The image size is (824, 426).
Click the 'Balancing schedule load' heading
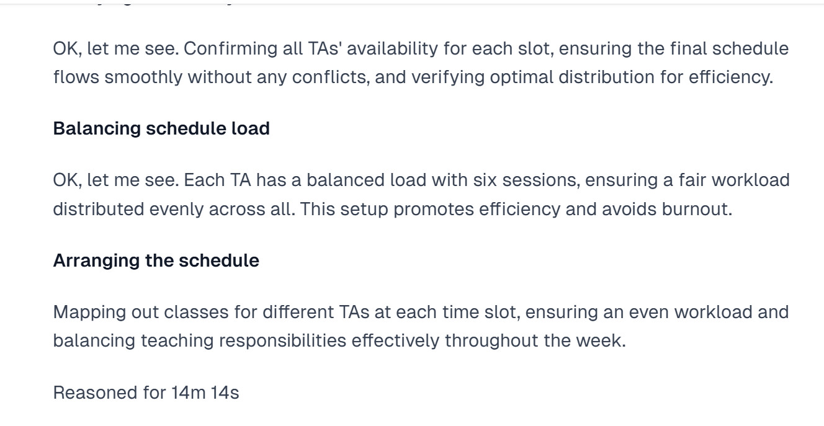pos(161,128)
